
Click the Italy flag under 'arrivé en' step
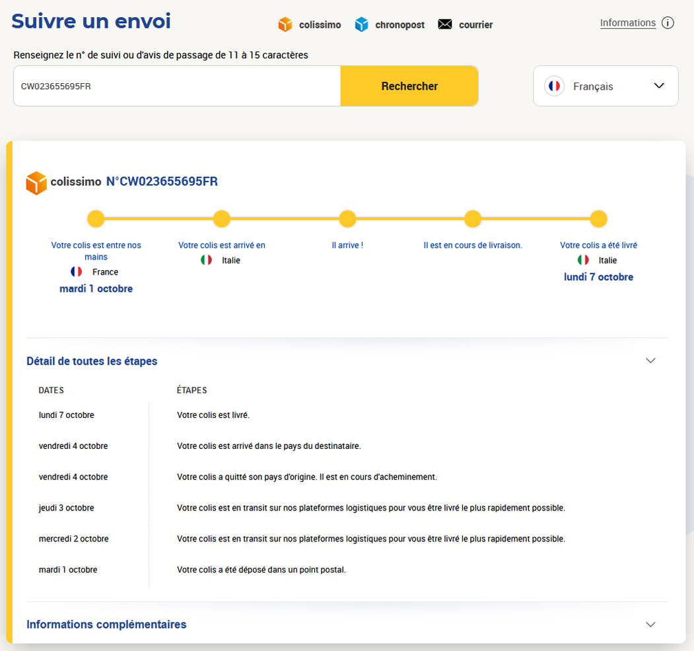coord(207,260)
